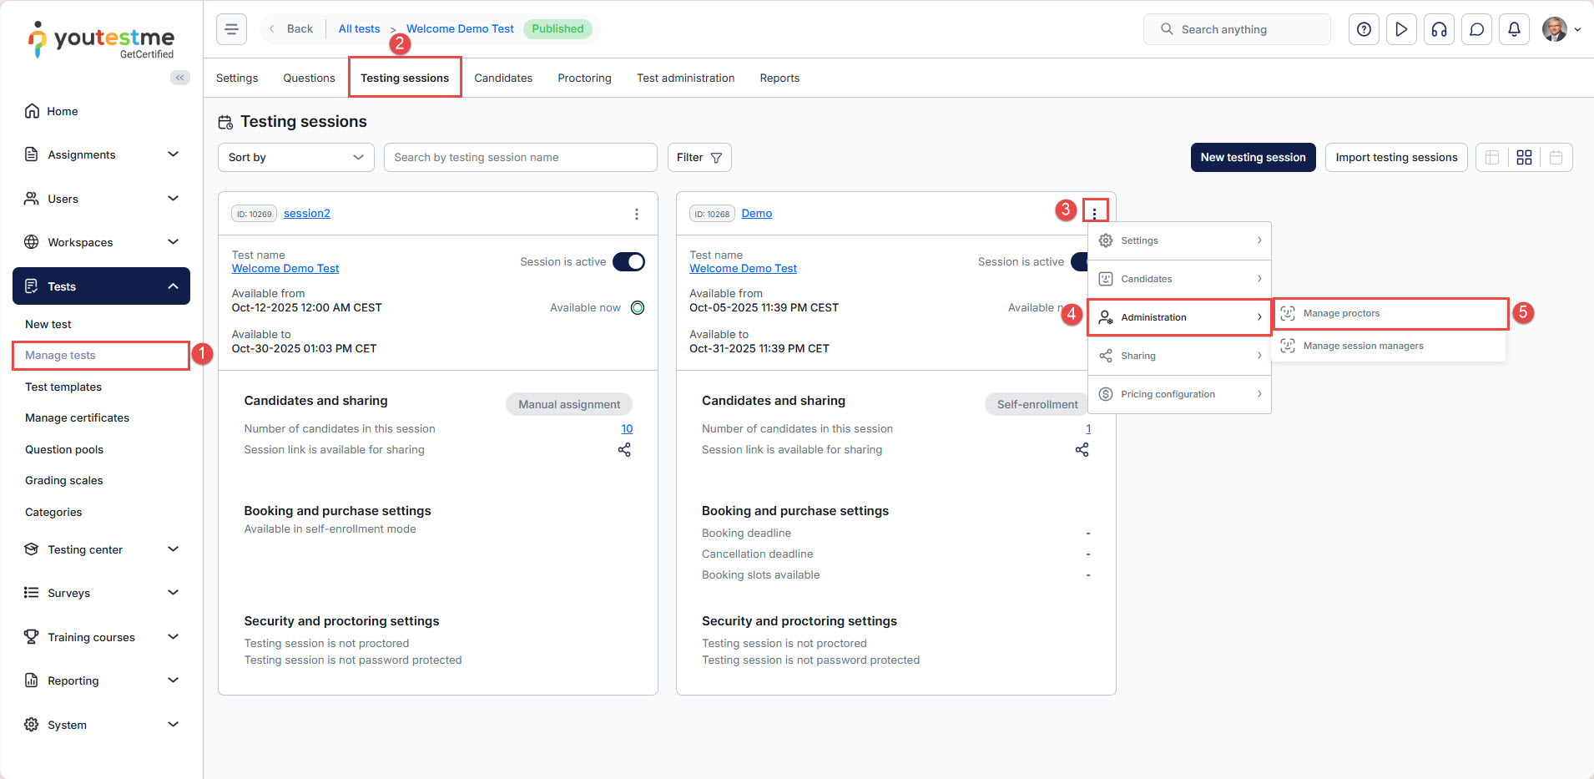Collapse the sidebar with double-arrow icon
This screenshot has height=779, width=1594.
click(x=179, y=78)
